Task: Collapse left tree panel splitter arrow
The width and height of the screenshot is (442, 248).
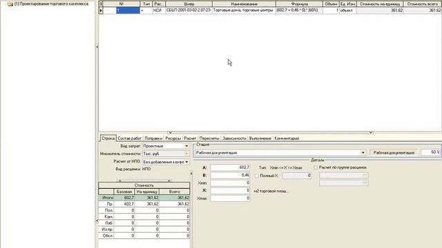Action: [97, 47]
